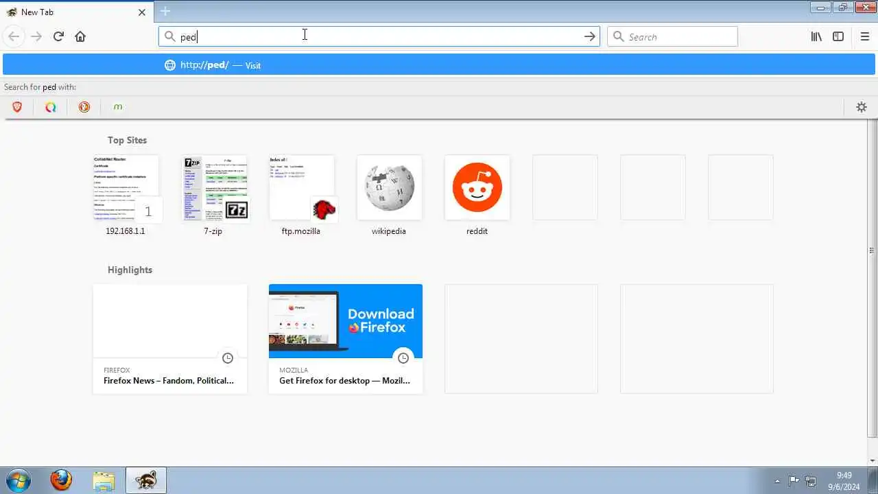Viewport: 878px width, 494px height.
Task: Go to the Home page
Action: [x=80, y=36]
